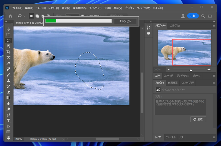This screenshot has width=221, height=146.
Task: Select the Brush tool
Action: pos(8,75)
